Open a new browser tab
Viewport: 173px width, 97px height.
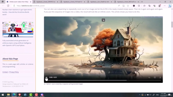[x=142, y=2]
